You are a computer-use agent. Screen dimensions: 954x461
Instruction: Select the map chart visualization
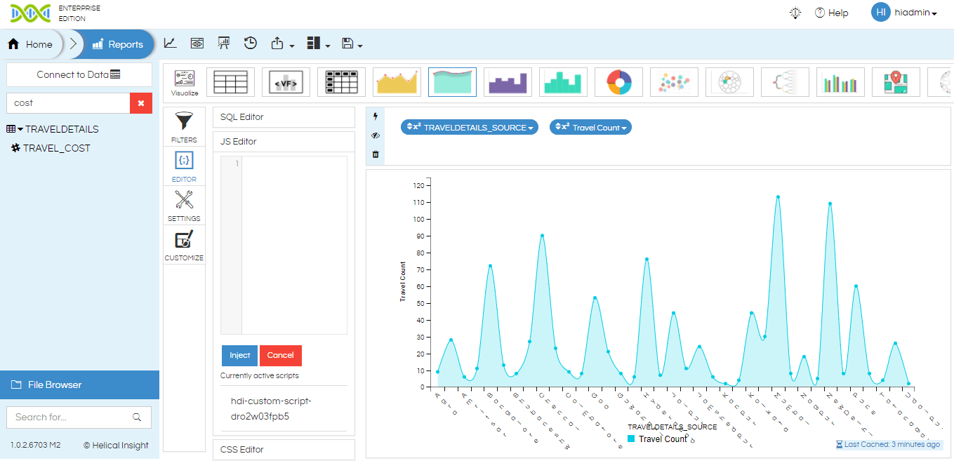pos(895,82)
